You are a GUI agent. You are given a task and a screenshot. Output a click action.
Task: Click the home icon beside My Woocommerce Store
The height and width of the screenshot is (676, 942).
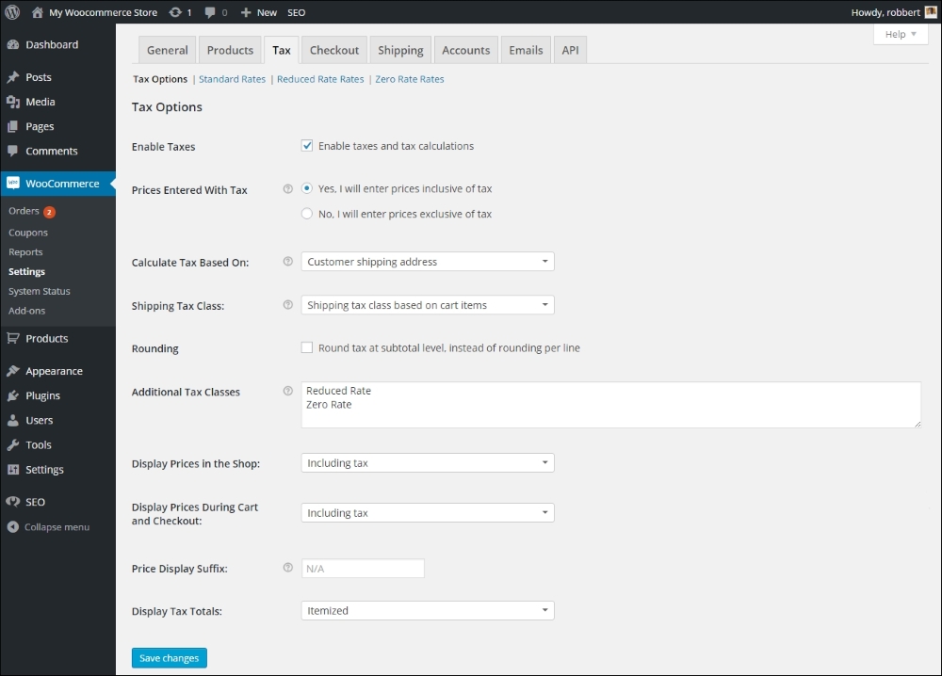[38, 12]
